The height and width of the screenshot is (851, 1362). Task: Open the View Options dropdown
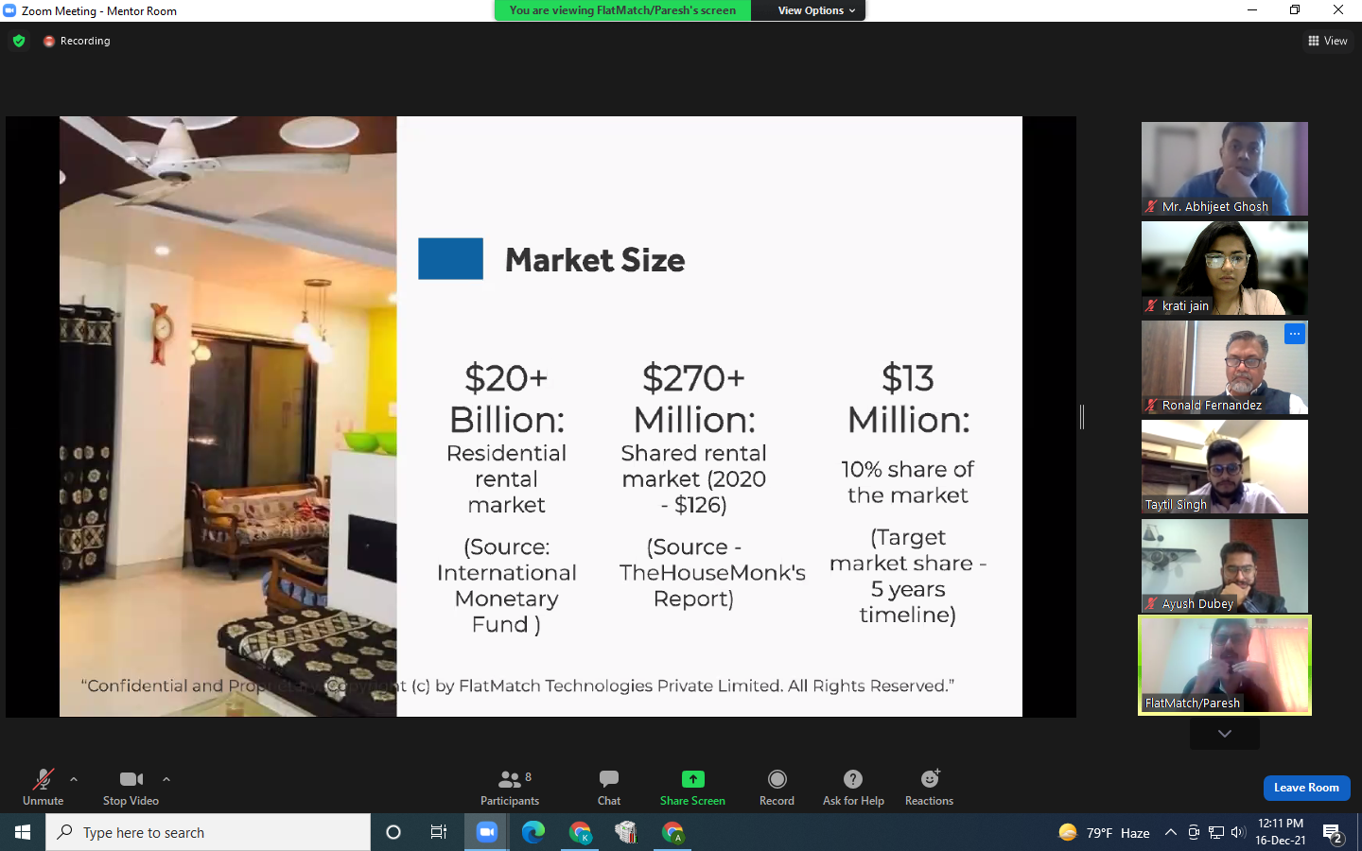815,10
